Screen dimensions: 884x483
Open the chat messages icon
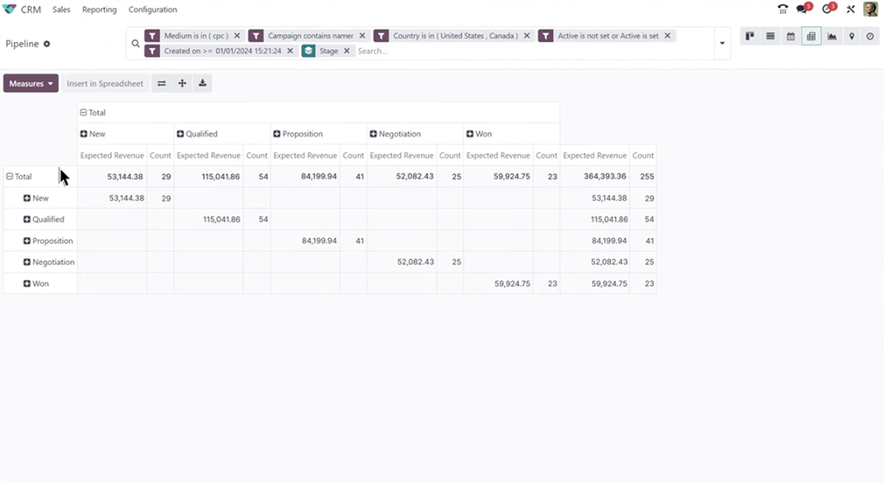pyautogui.click(x=802, y=10)
